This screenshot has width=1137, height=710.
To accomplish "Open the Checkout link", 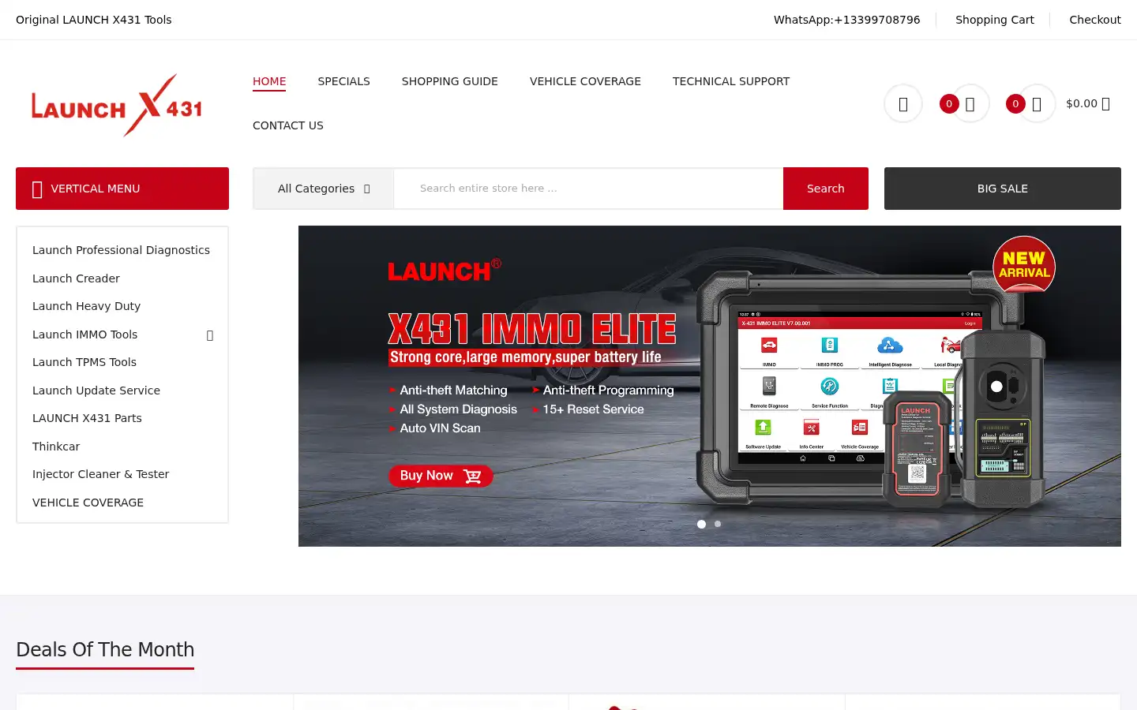I will [x=1095, y=20].
